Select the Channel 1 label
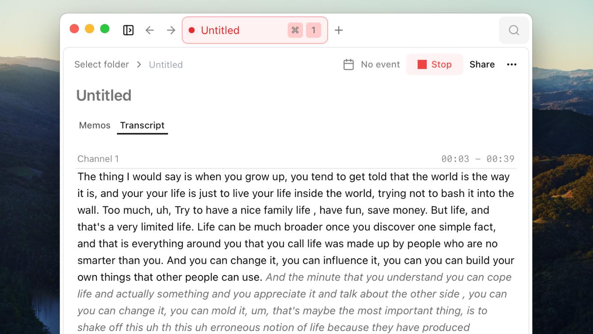The width and height of the screenshot is (593, 334). [98, 158]
